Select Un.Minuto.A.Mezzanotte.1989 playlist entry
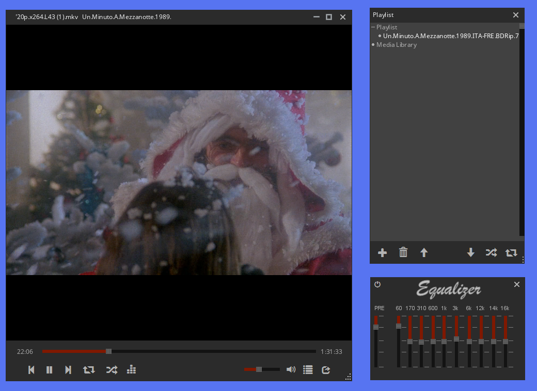537x391 pixels. (451, 36)
